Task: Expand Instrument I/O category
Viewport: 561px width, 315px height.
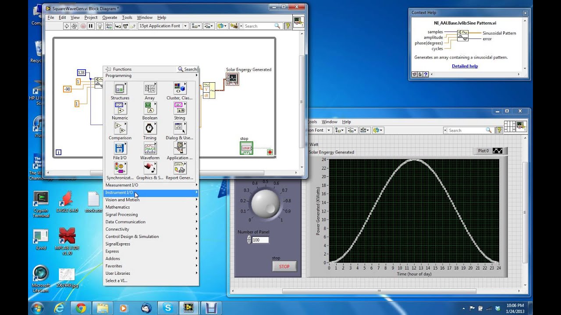Action: pyautogui.click(x=151, y=192)
